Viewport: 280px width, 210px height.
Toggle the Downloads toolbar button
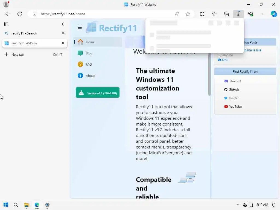pos(238,14)
